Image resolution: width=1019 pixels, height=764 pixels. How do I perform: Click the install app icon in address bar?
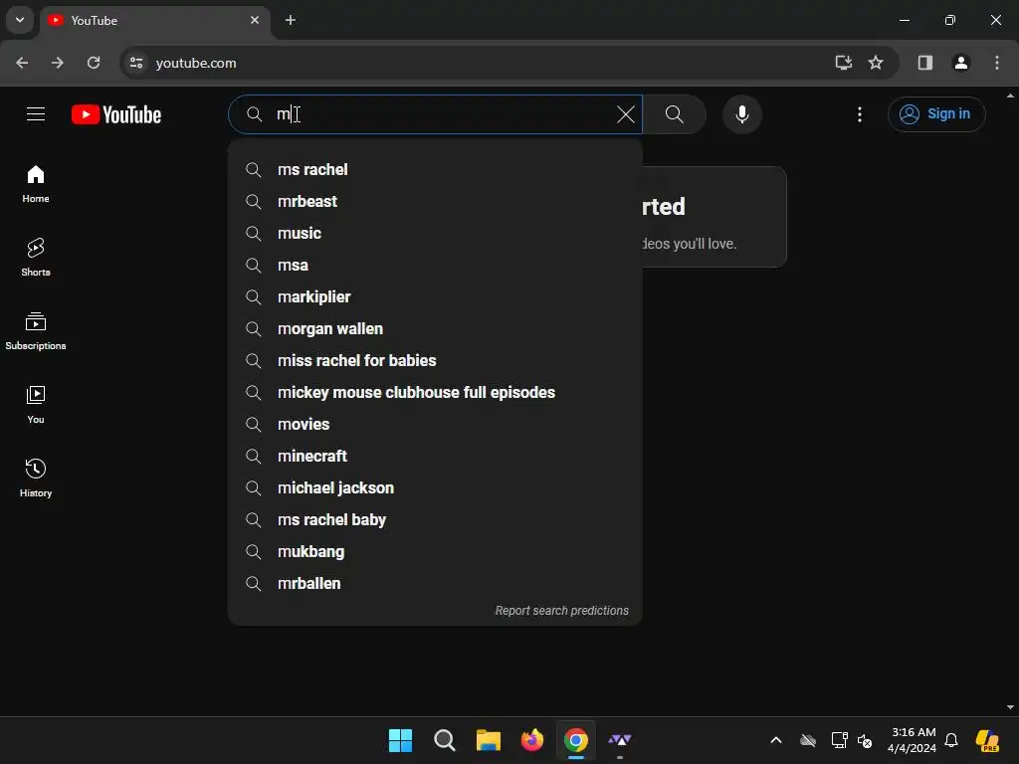[x=844, y=63]
